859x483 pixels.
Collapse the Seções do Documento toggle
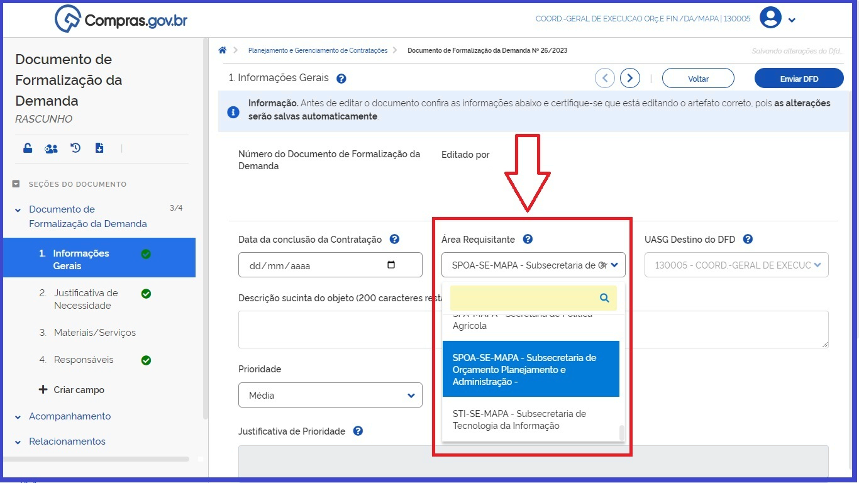pyautogui.click(x=16, y=184)
